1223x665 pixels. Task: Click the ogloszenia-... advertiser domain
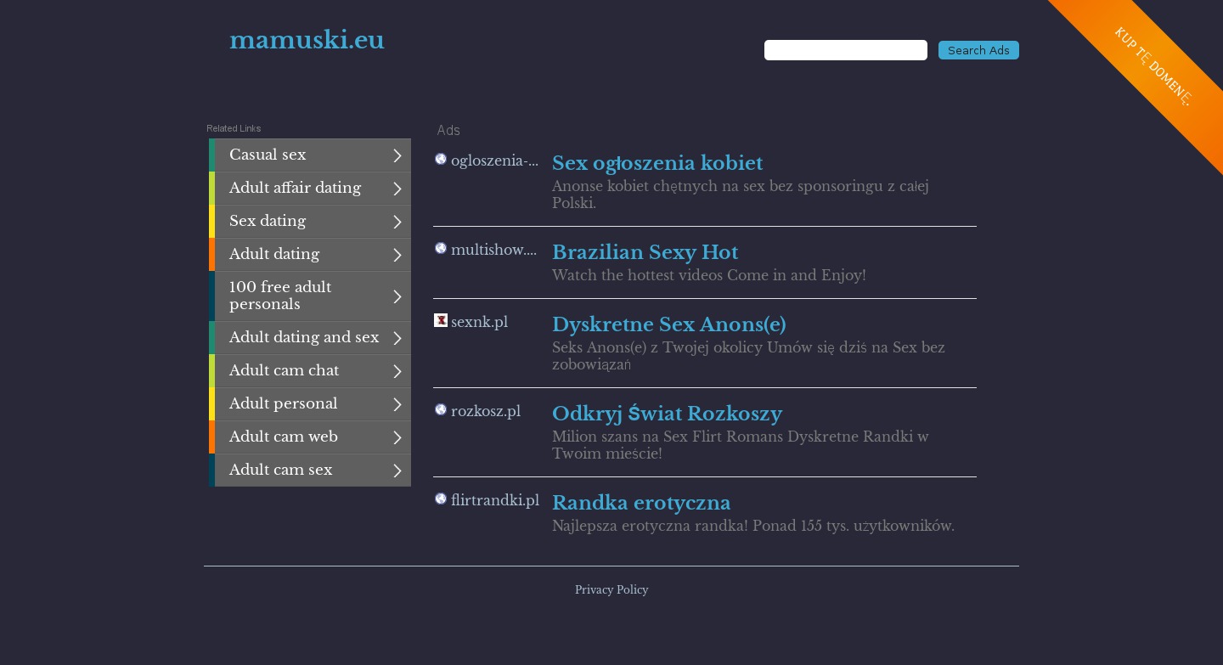click(x=494, y=161)
